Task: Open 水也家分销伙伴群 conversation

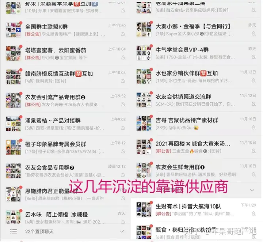Action: [196, 77]
